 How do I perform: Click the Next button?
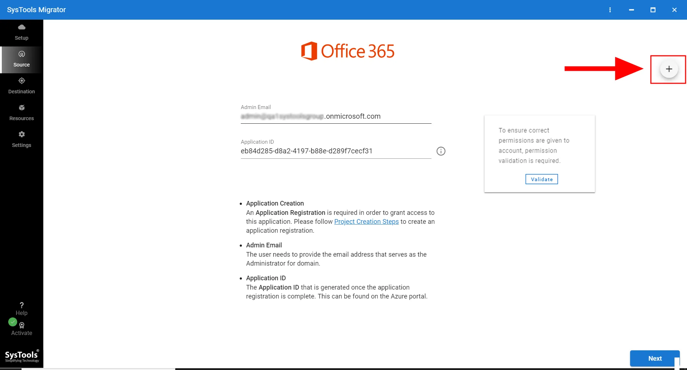coord(655,358)
